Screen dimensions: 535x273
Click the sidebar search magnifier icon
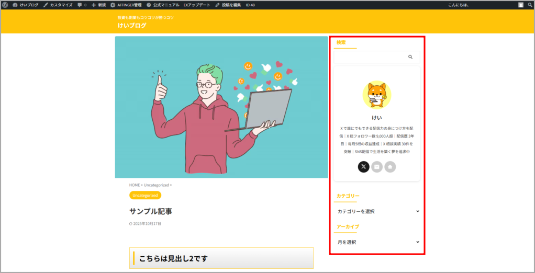(410, 57)
